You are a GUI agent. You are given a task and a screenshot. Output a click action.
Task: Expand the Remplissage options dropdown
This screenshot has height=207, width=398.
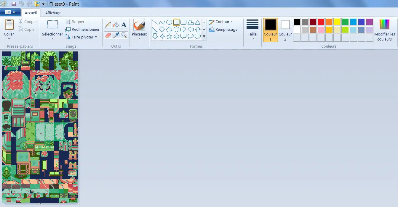click(239, 29)
